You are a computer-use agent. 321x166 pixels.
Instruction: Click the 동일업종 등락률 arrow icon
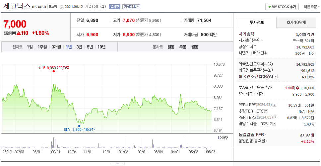[267, 141]
